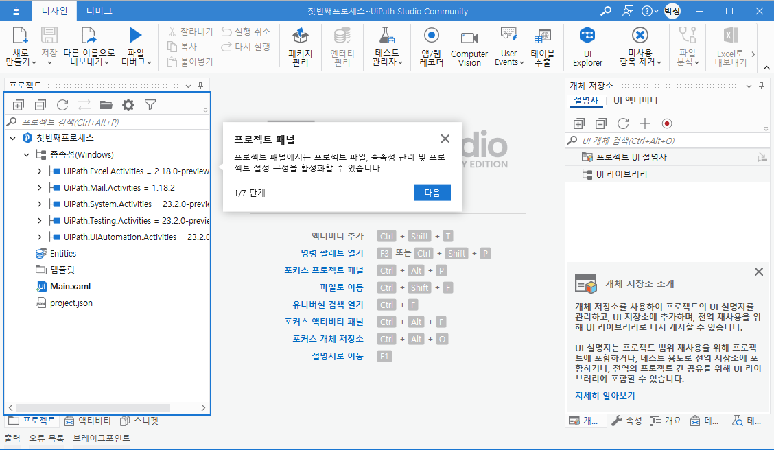
Task: Expand UiPath.Mail.Activities dependency
Action: click(x=40, y=187)
